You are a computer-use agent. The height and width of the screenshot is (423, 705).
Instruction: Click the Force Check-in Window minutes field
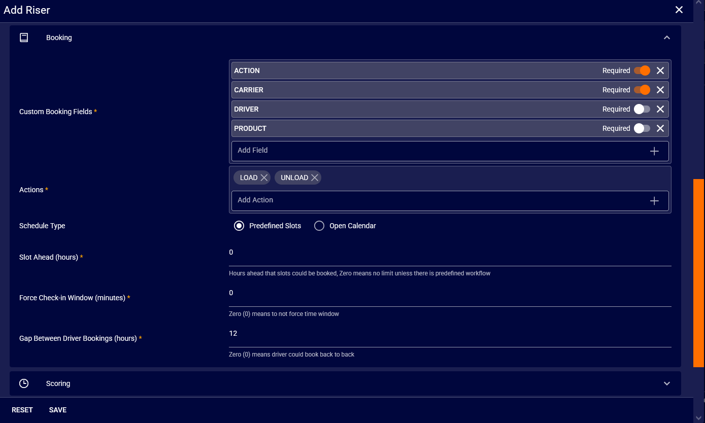coord(450,293)
